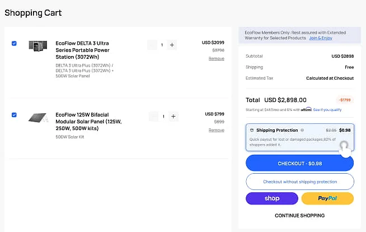Click CONTINUE SHOPPING

click(x=300, y=215)
